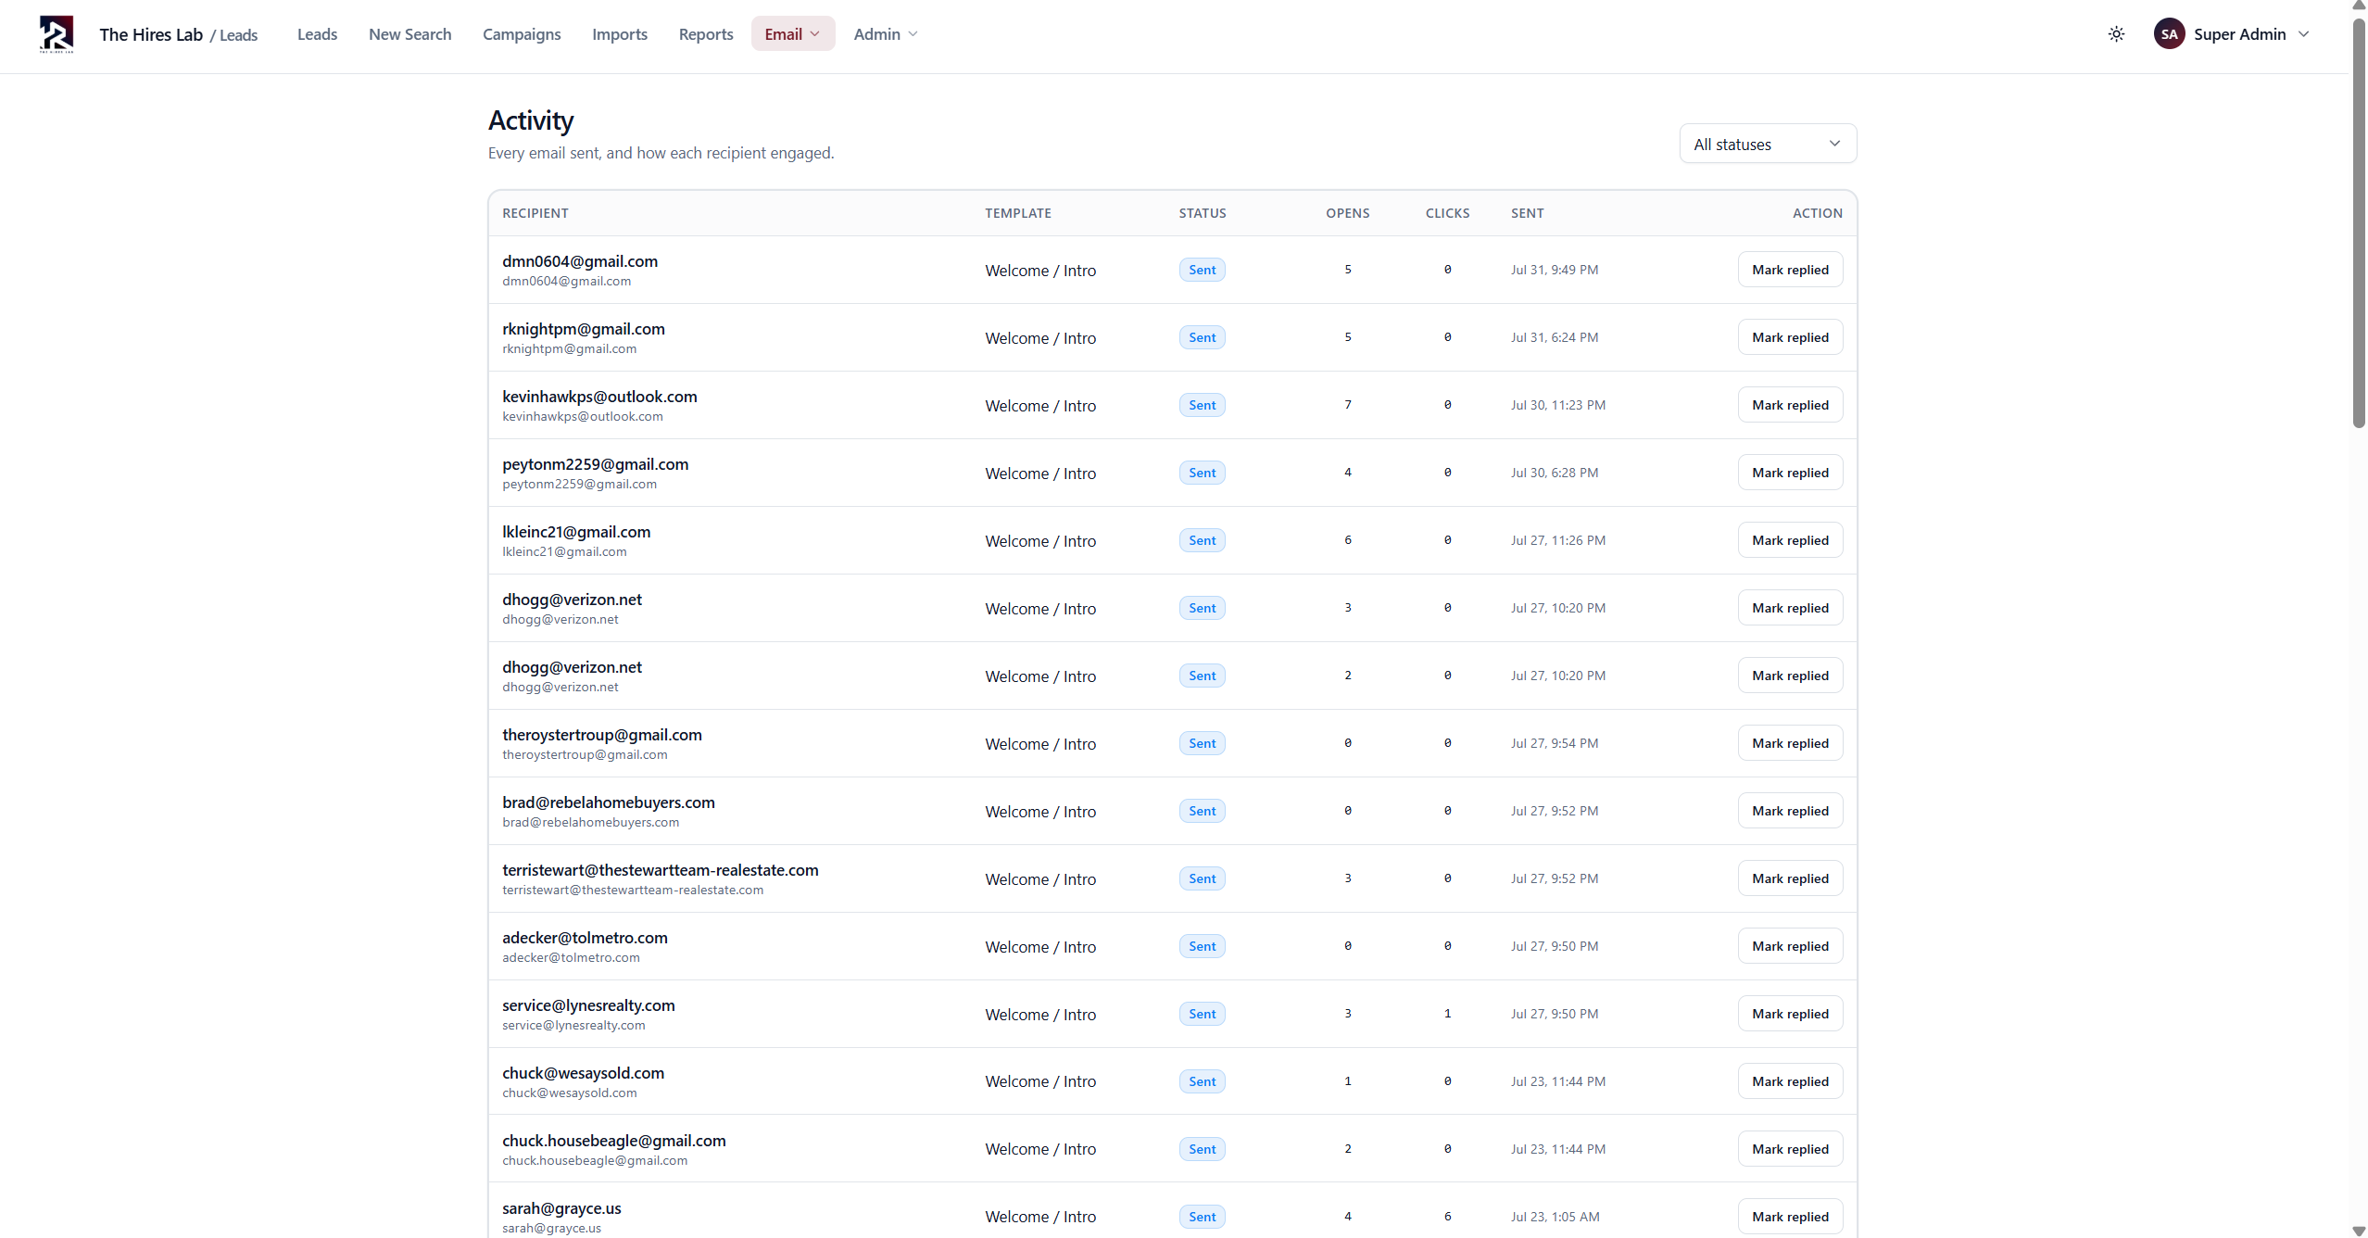The width and height of the screenshot is (2368, 1238).
Task: Mark peytonm2259@gmail.com as replied
Action: pyautogui.click(x=1790, y=473)
